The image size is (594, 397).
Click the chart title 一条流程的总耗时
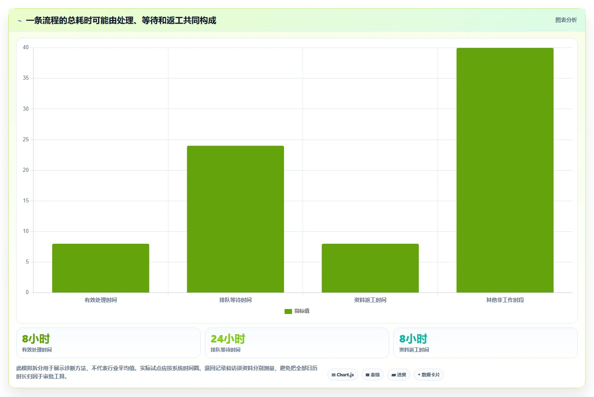coord(121,20)
